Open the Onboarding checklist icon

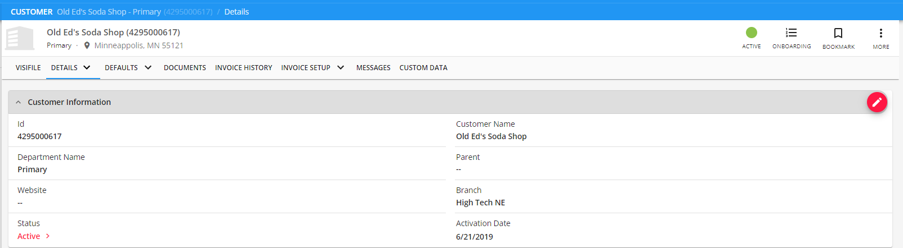tap(791, 33)
